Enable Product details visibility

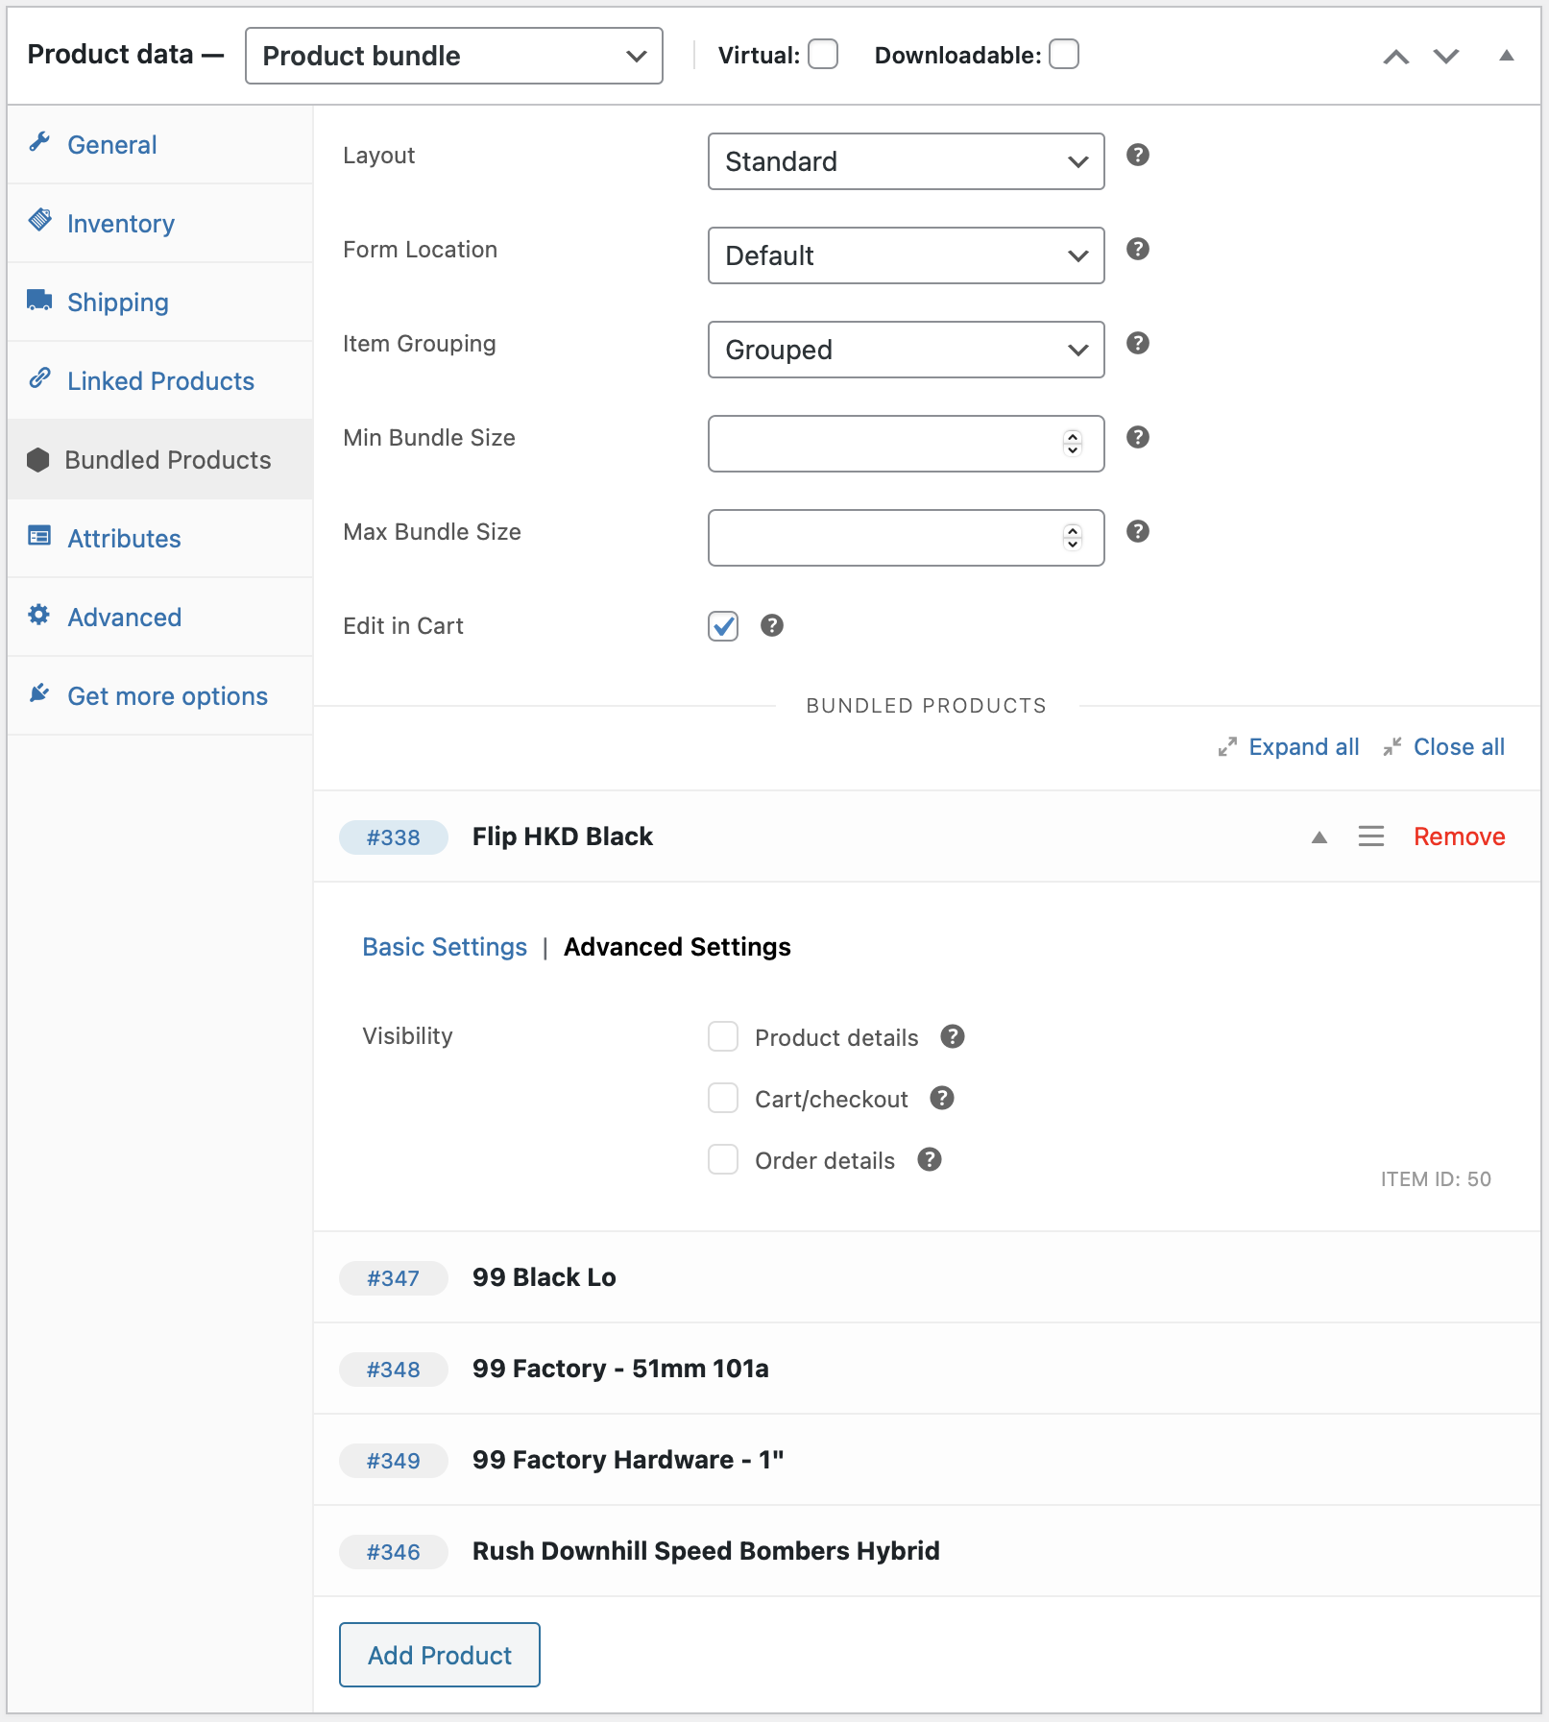click(x=722, y=1036)
